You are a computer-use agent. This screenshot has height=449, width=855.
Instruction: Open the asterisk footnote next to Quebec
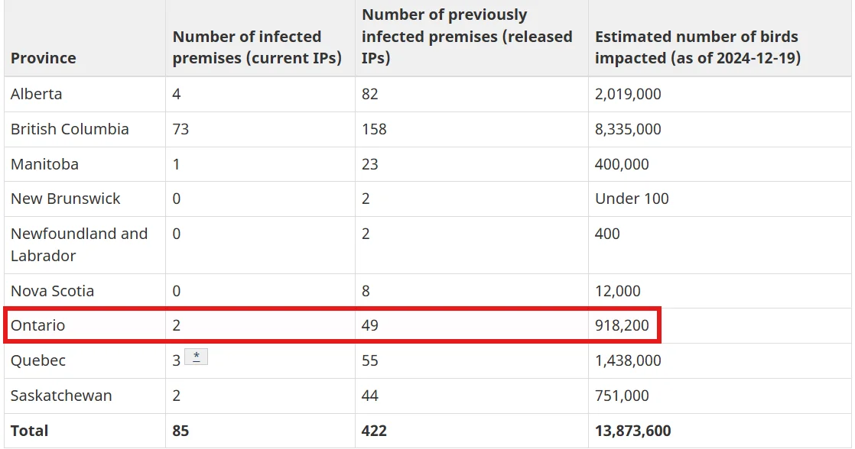[196, 357]
